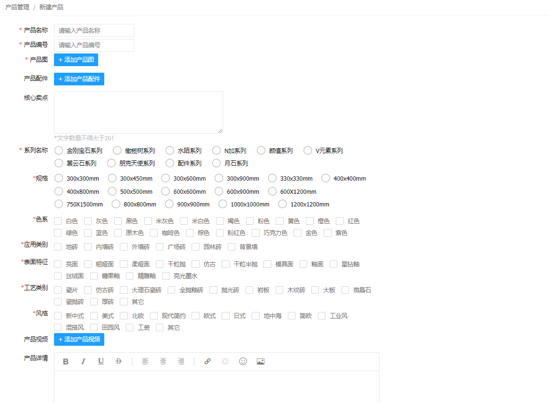Viewport: 549px width, 403px height.
Task: Select center text alignment in the editor
Action: [163, 361]
